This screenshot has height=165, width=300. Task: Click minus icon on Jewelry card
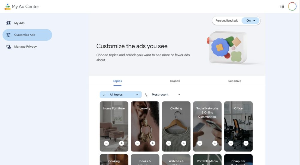pos(137,143)
